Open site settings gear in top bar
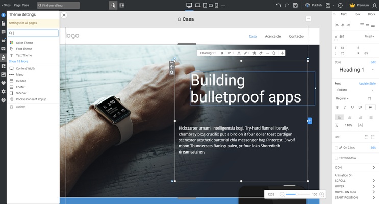Viewport: 379px width, 204px height. pyautogui.click(x=340, y=5)
